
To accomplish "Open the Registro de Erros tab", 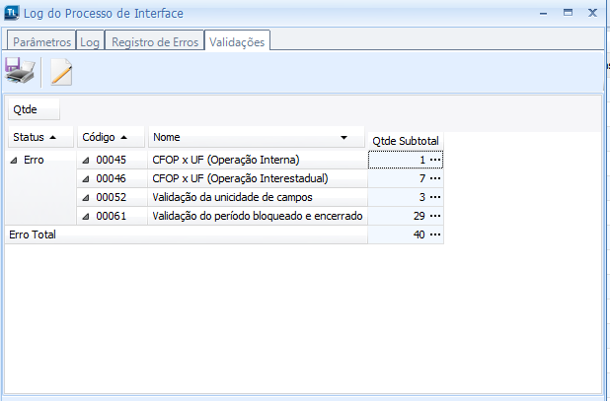I will click(154, 42).
